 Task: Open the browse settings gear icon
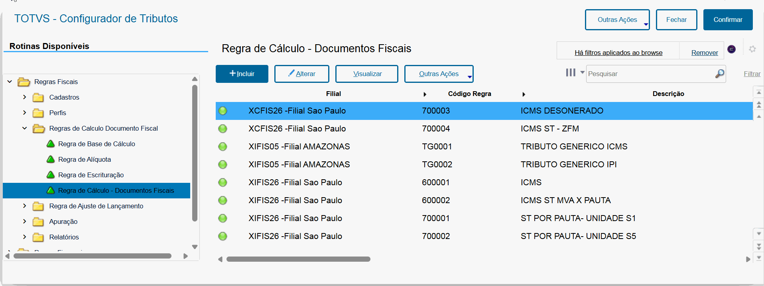[x=752, y=49]
